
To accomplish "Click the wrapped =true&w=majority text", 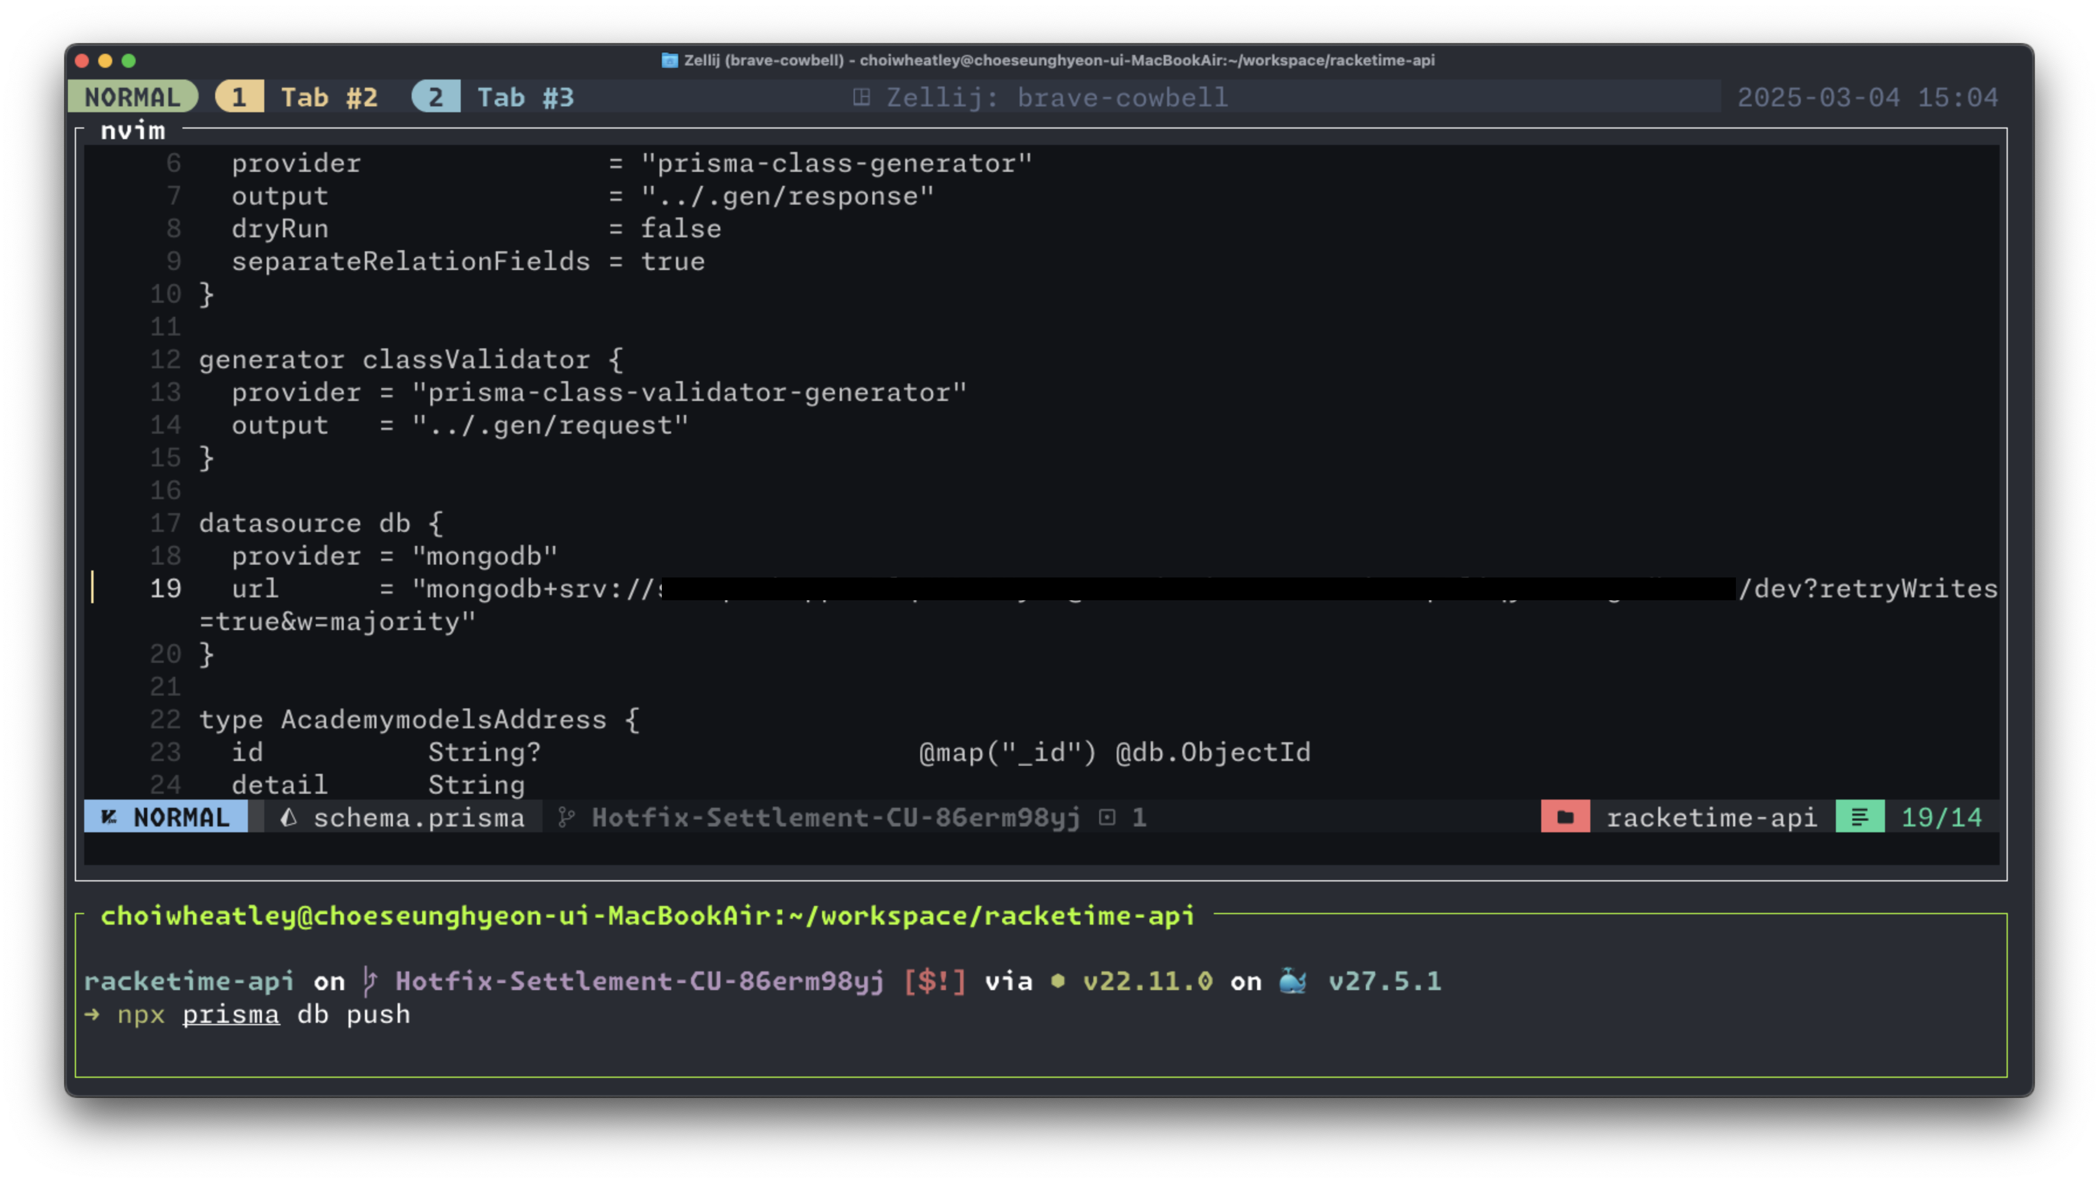I will pyautogui.click(x=337, y=622).
